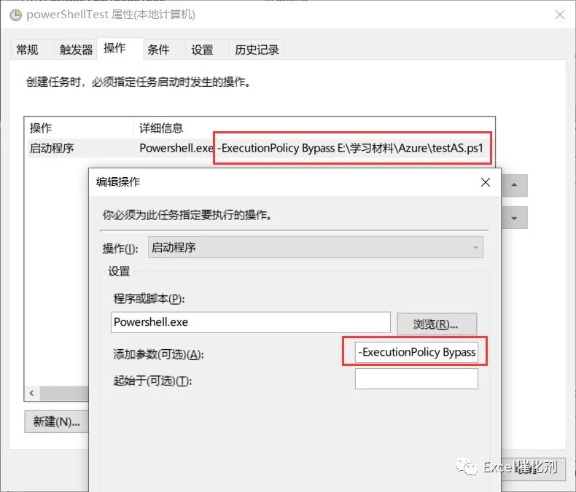Click the 添加参数 -ExecutionPolicy Bypass field
This screenshot has width=576, height=492.
416,352
